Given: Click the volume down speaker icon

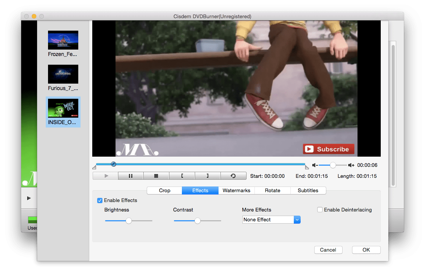Looking at the screenshot, I should (x=315, y=165).
